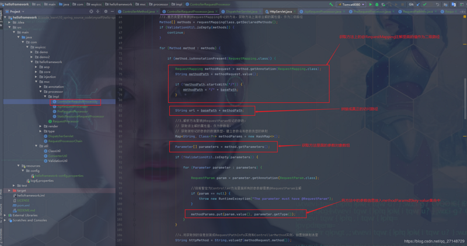The height and width of the screenshot is (246, 467).
Task: Close JspRequestProcessor.java tab
Action: (344, 12)
